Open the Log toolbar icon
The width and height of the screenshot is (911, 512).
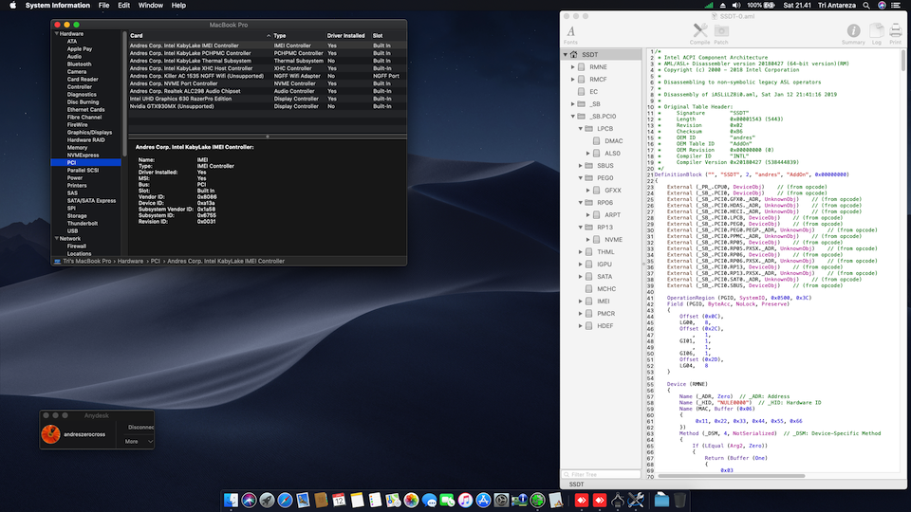[876, 34]
